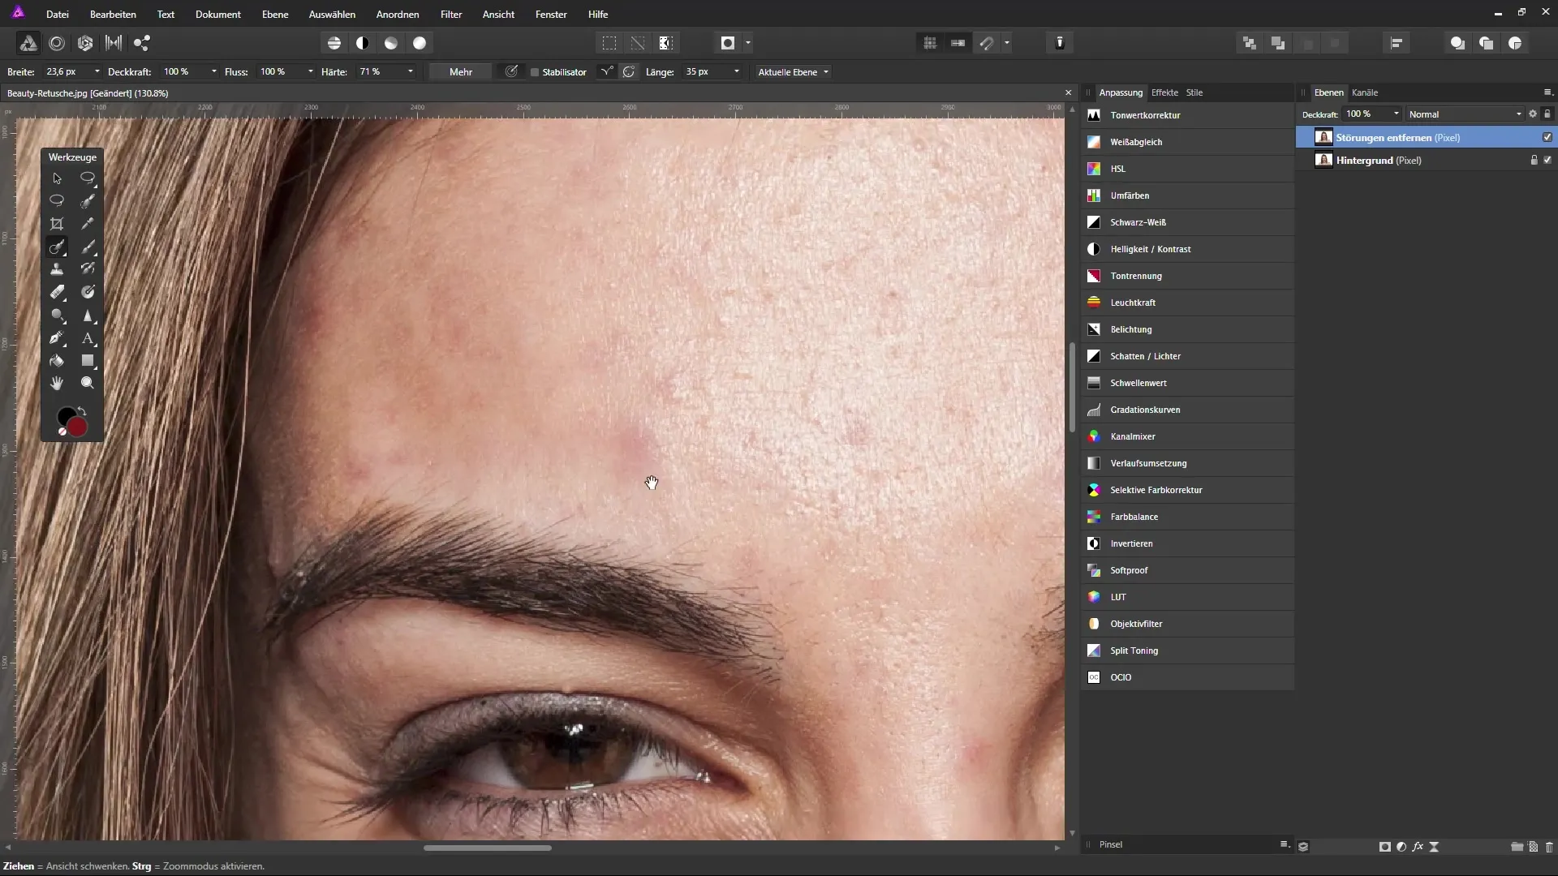
Task: Add Selektive Farbkorrektur adjustment
Action: (1187, 490)
